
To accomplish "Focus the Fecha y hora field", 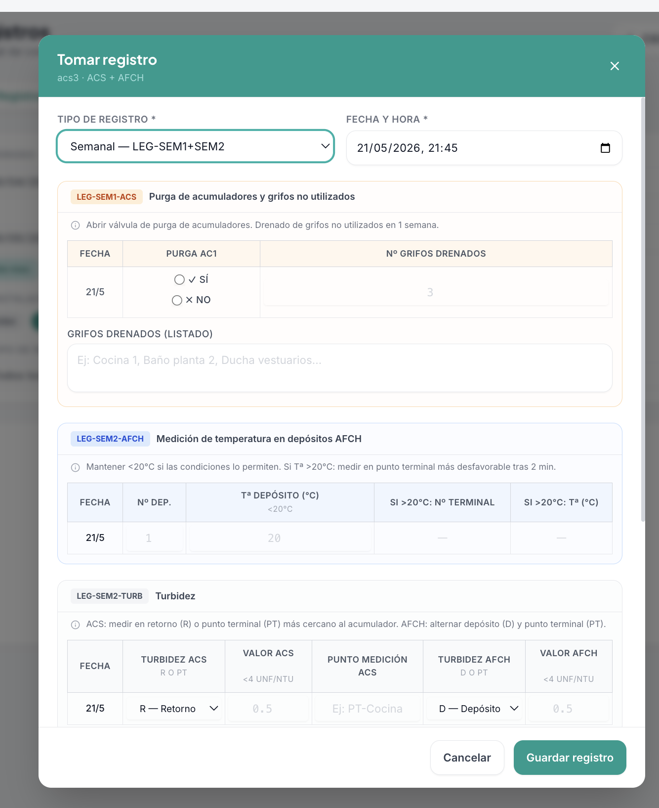I will (484, 148).
